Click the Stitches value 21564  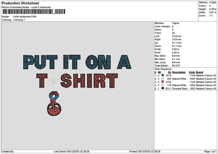coord(213,2)
